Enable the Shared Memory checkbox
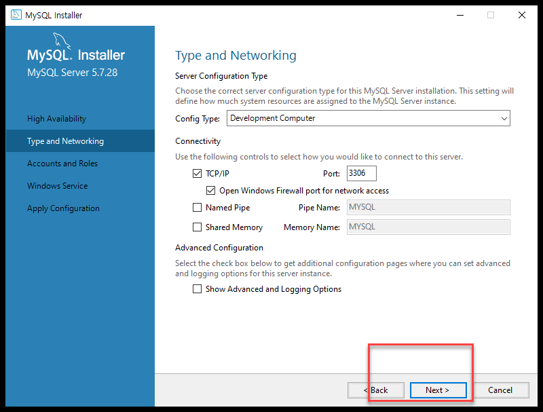 tap(197, 227)
